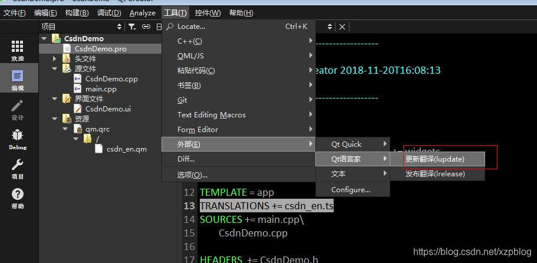Image resolution: width=537 pixels, height=263 pixels.
Task: Select csdn_en.qm text in the tree
Action: click(x=127, y=149)
